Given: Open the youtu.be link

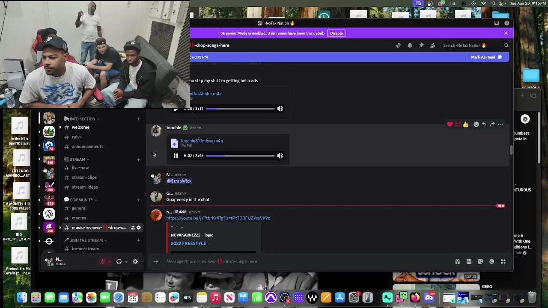Looking at the screenshot, I should (x=218, y=218).
